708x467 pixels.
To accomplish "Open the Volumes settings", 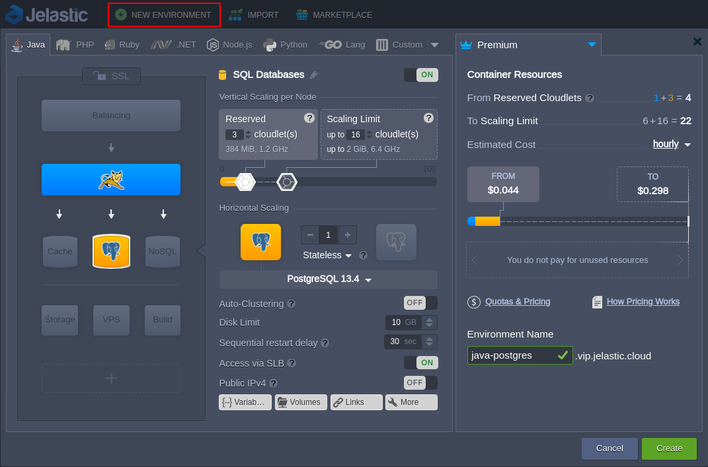I will pos(301,402).
